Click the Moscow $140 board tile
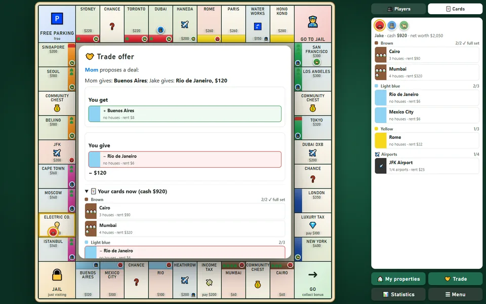486x304 pixels. click(57, 201)
